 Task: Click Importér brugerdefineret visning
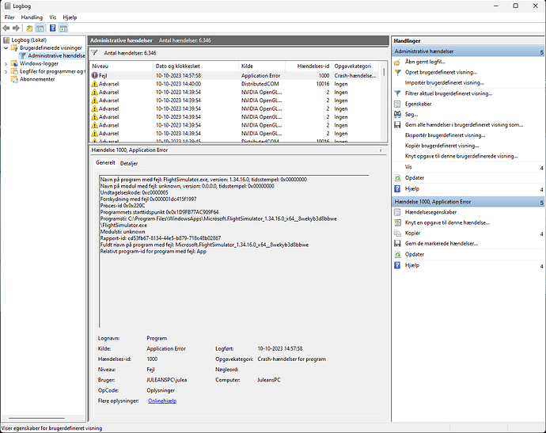(445, 82)
